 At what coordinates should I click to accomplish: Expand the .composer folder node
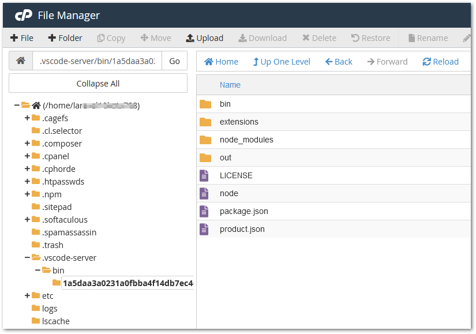(27, 143)
